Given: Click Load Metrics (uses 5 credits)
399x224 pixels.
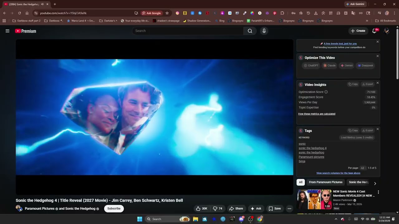Looking at the screenshot, I should [x=357, y=138].
